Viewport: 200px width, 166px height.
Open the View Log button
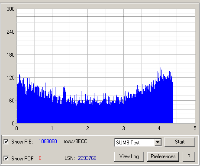click(x=129, y=156)
